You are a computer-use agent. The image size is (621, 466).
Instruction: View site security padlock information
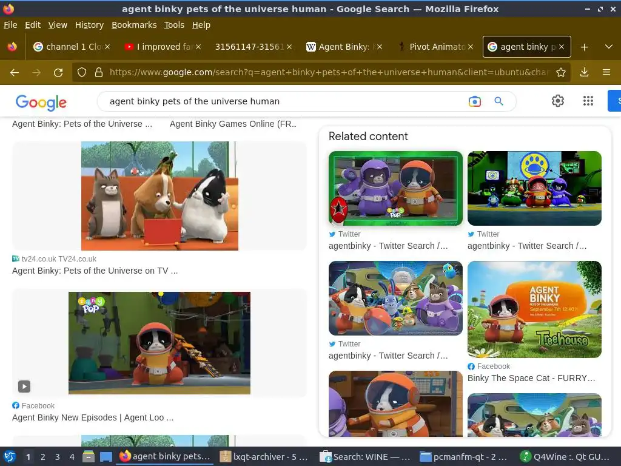coord(99,73)
